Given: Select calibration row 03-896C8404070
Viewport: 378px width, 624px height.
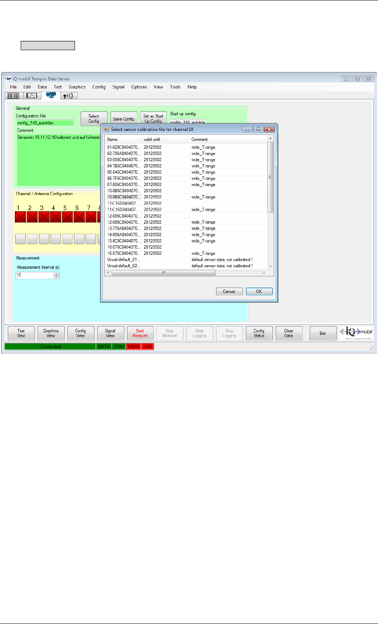Looking at the screenshot, I should click(186, 160).
